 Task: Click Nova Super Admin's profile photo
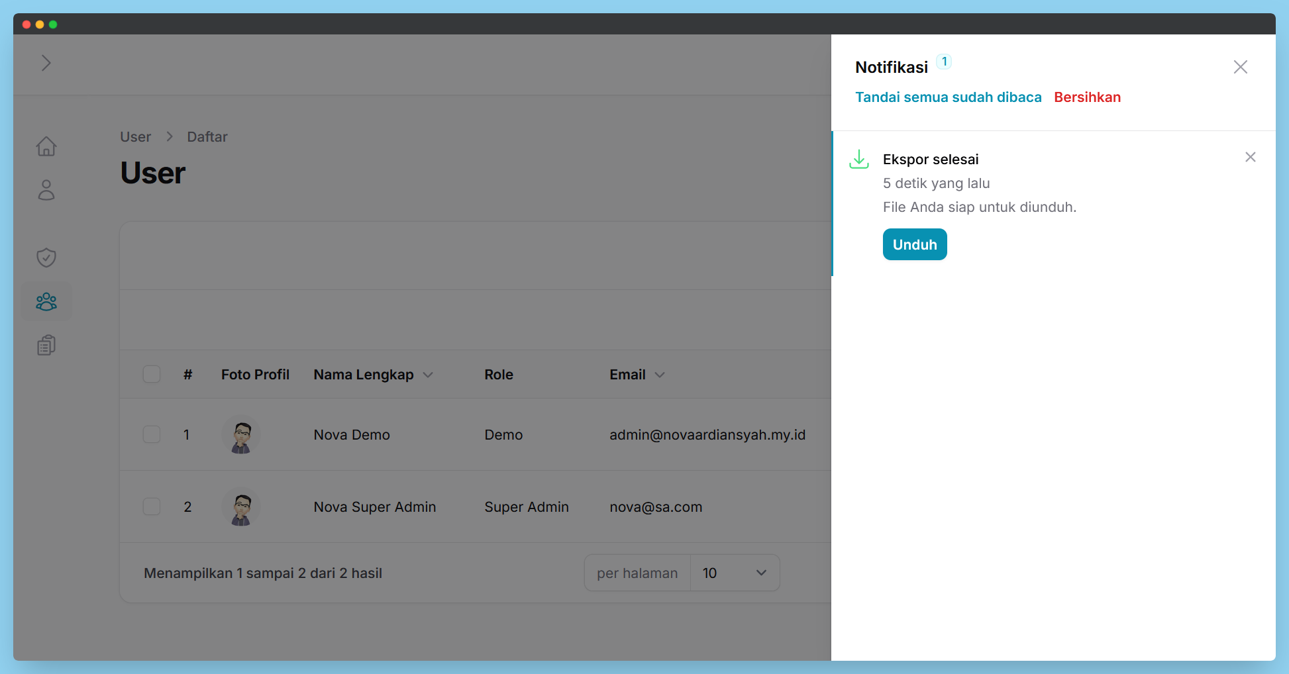[x=241, y=506]
